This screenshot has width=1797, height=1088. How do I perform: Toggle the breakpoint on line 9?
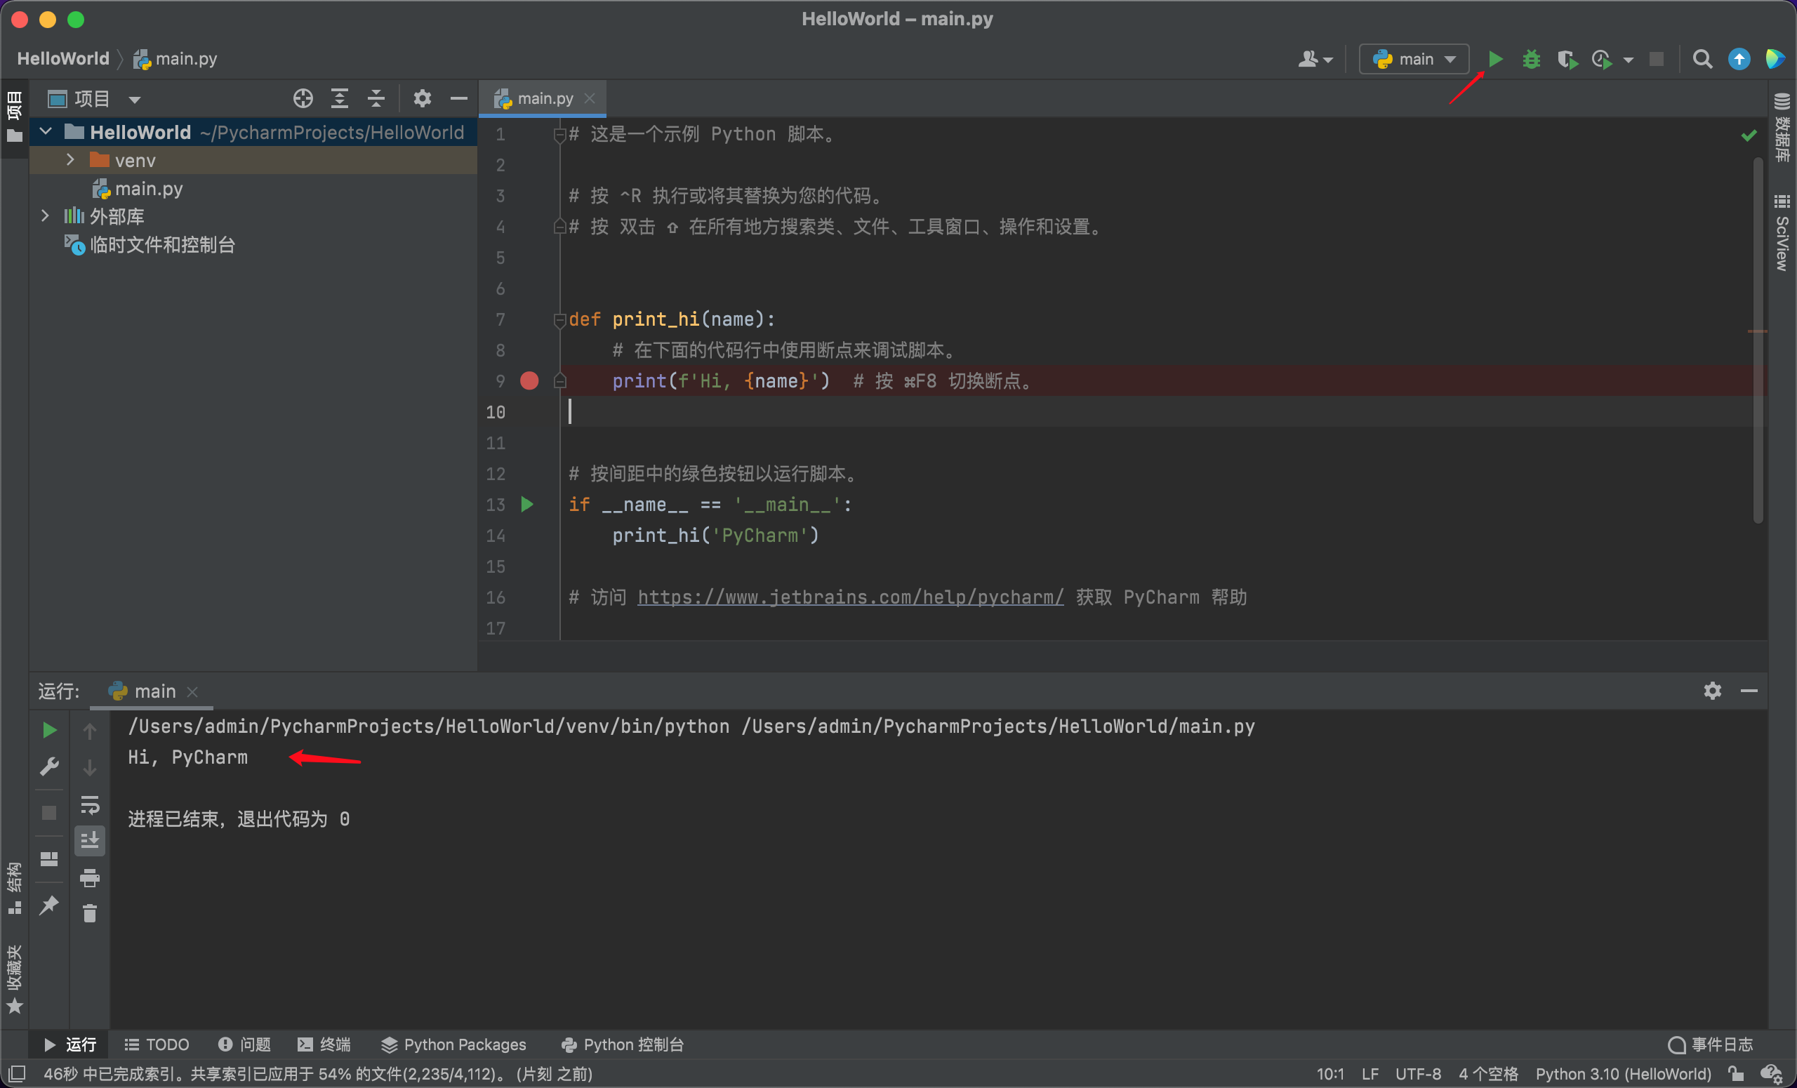[x=529, y=380]
